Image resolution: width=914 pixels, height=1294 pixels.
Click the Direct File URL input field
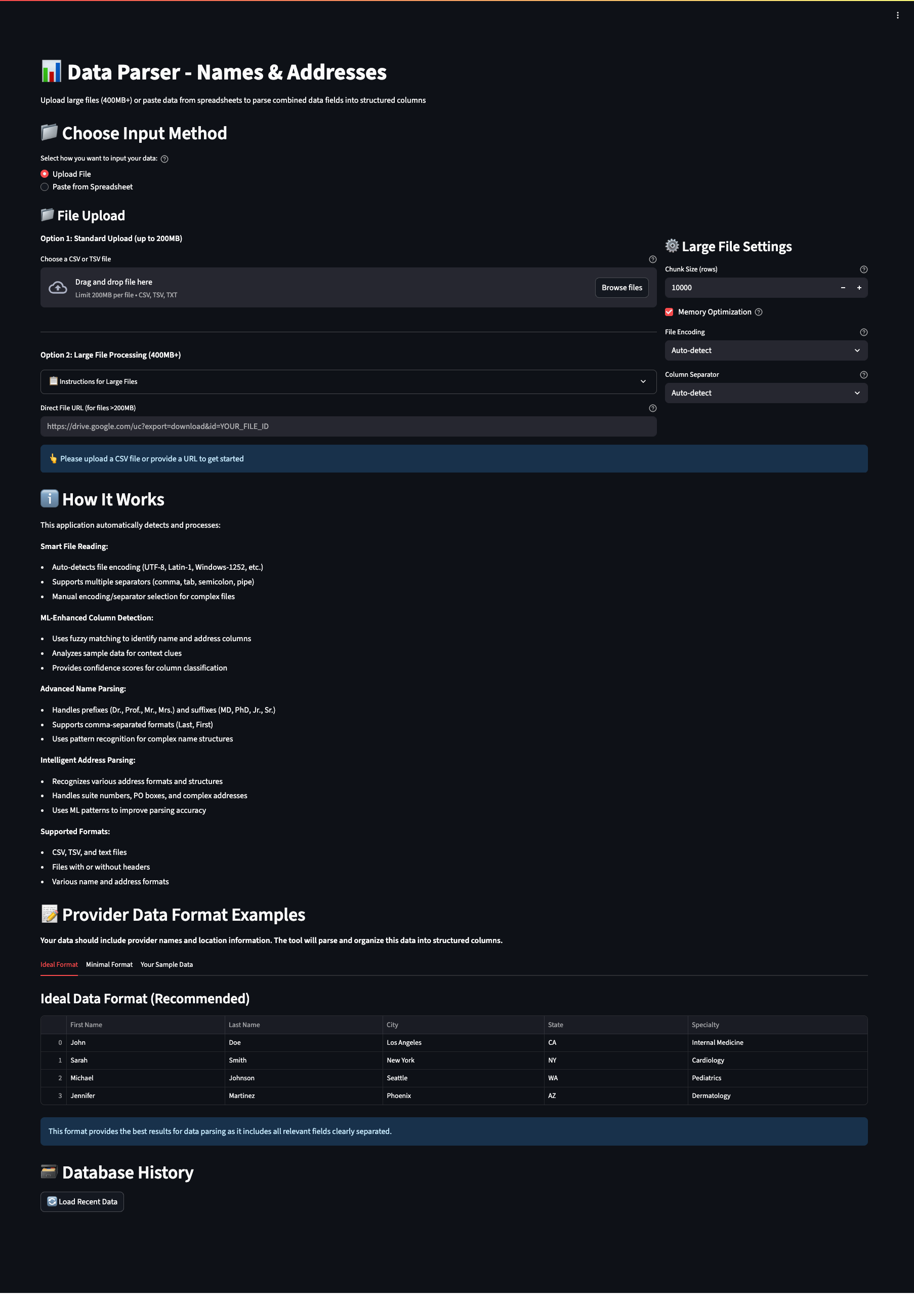tap(348, 426)
